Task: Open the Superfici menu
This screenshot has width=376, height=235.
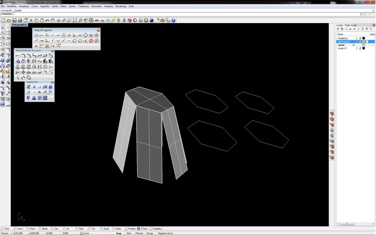Action: pyautogui.click(x=45, y=6)
